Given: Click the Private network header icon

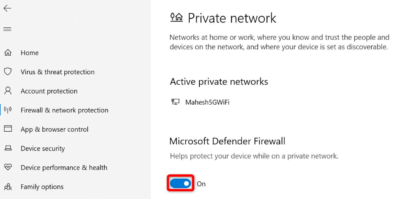Looking at the screenshot, I should click(x=176, y=17).
